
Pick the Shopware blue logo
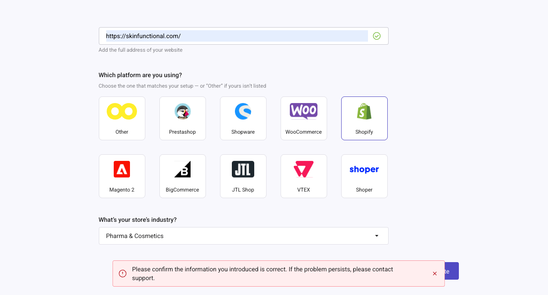pos(243,112)
